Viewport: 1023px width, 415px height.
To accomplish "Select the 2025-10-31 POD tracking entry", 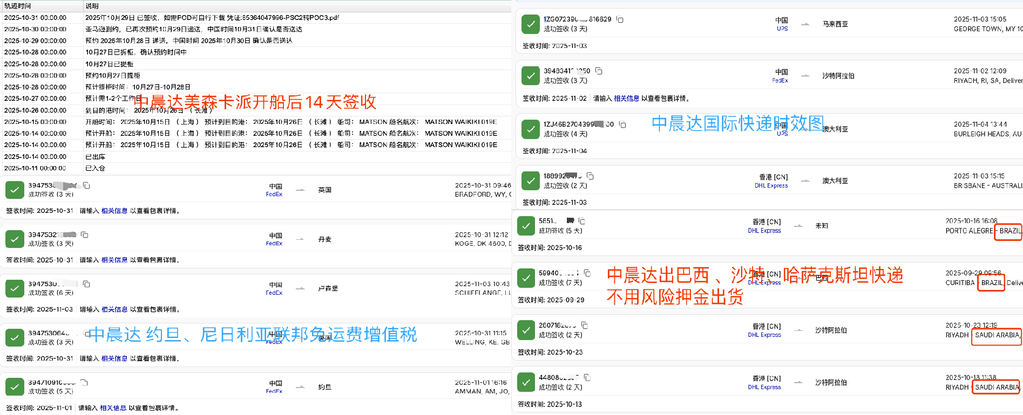I will tap(212, 18).
